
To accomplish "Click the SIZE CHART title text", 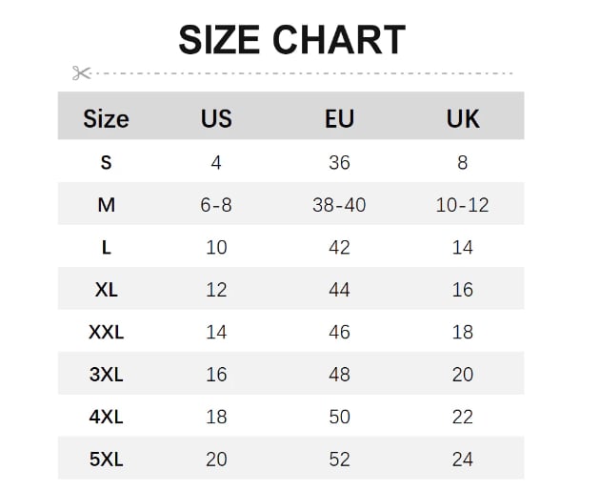I will click(292, 39).
